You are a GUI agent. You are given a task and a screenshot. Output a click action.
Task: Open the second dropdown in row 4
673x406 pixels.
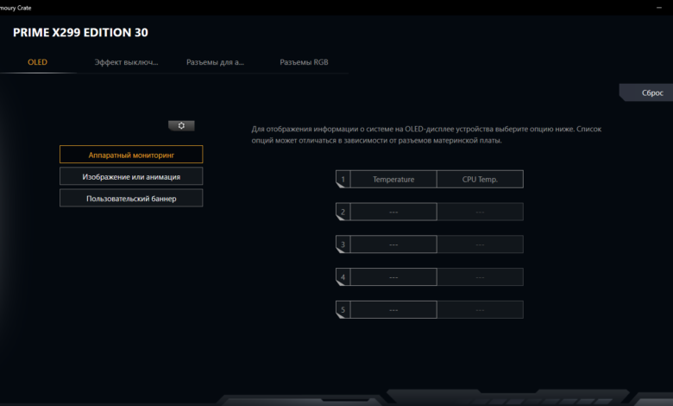[480, 277]
